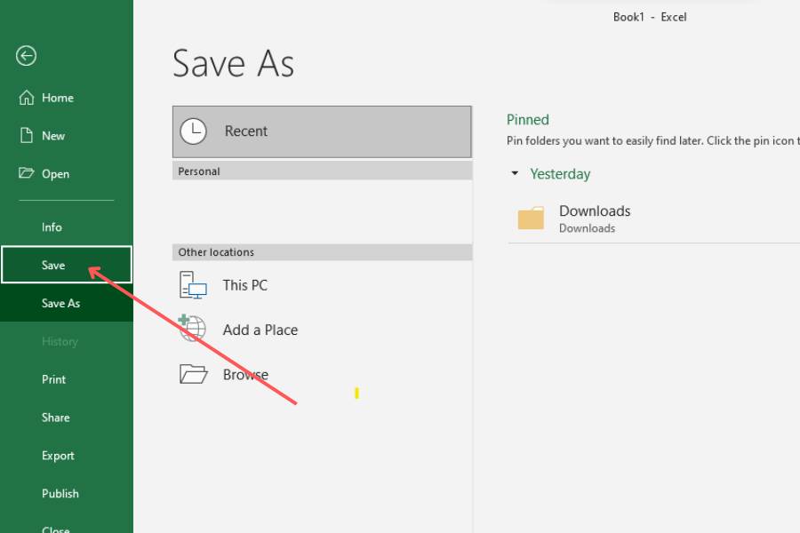Image resolution: width=800 pixels, height=533 pixels.
Task: Open the Publish page
Action: 67,493
